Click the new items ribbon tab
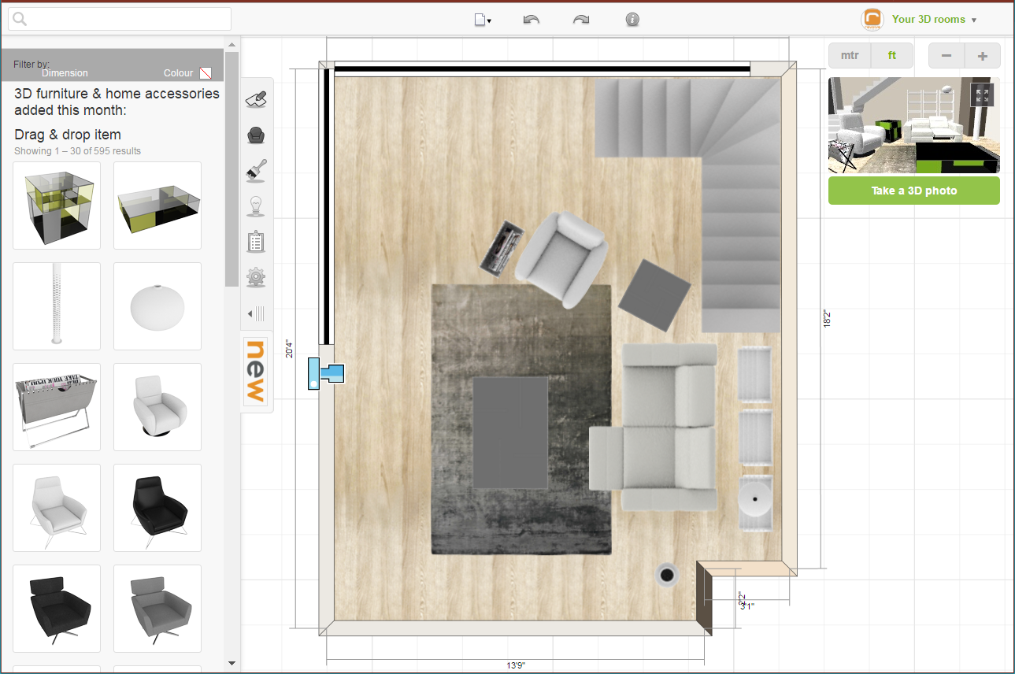Viewport: 1015px width, 674px height. (255, 370)
